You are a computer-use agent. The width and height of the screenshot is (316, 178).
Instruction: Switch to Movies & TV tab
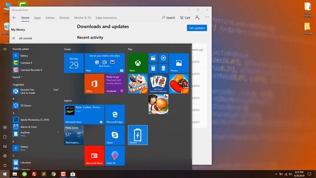(82, 18)
